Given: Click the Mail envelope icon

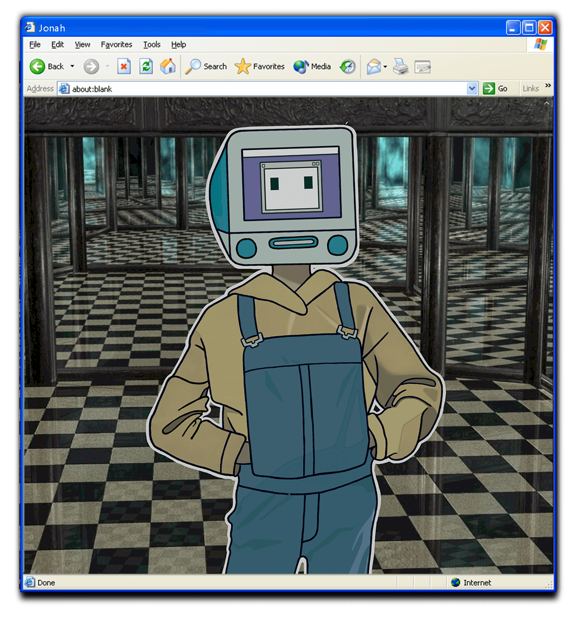Looking at the screenshot, I should [373, 66].
